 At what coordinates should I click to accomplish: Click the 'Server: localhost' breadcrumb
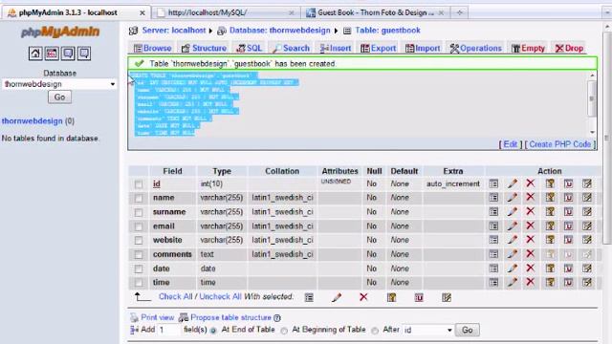(174, 30)
